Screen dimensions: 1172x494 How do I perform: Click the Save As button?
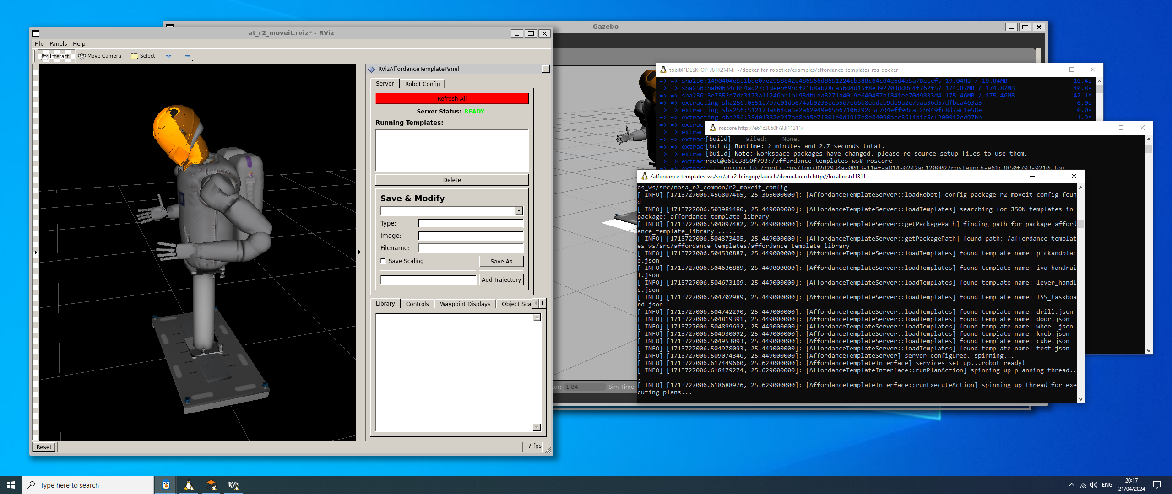(x=501, y=261)
